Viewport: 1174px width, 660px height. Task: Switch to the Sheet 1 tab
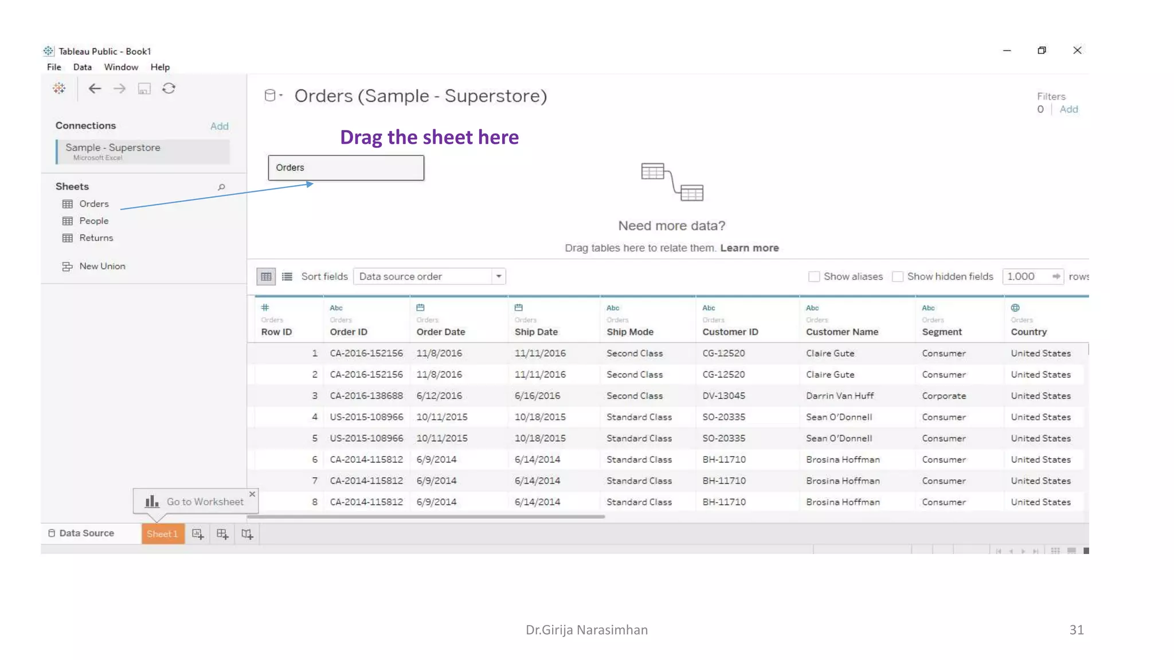[163, 534]
